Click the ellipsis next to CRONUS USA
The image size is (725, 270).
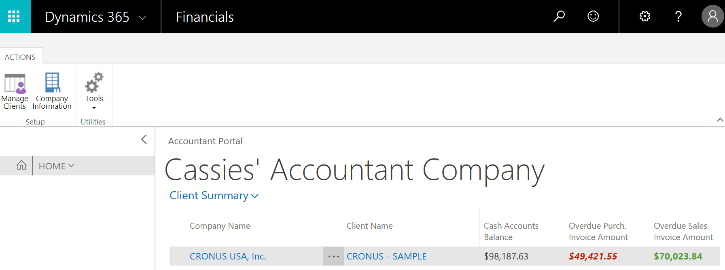(333, 256)
